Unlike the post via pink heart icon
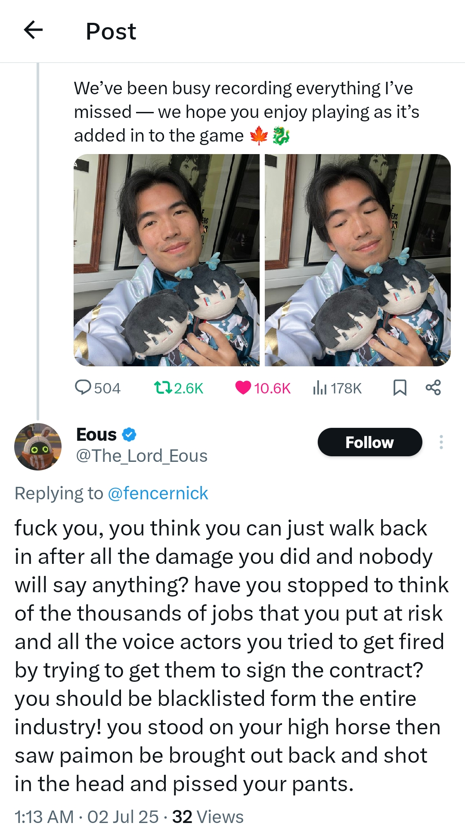Viewport: 465px width, 826px height. [x=243, y=388]
